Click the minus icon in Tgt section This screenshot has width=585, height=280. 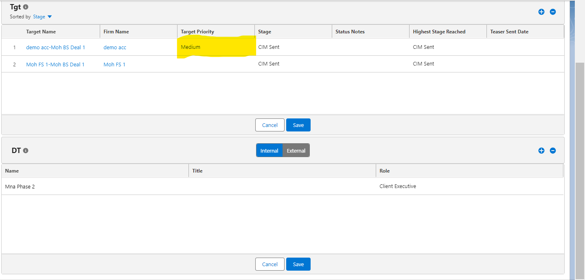pyautogui.click(x=553, y=12)
